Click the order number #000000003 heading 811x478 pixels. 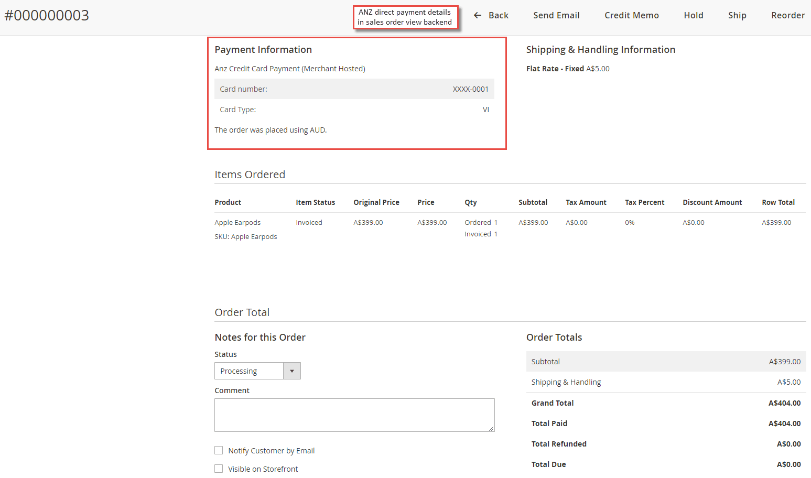[47, 15]
